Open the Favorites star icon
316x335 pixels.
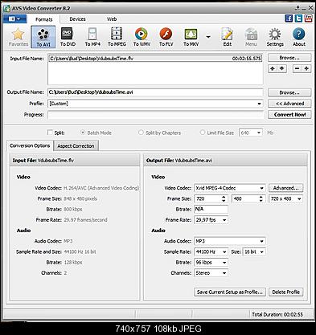pos(18,37)
